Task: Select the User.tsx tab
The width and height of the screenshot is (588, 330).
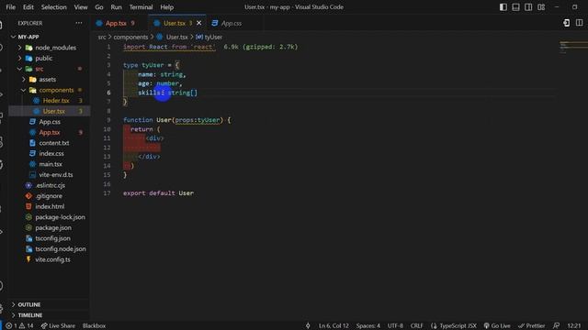Action: click(x=175, y=23)
